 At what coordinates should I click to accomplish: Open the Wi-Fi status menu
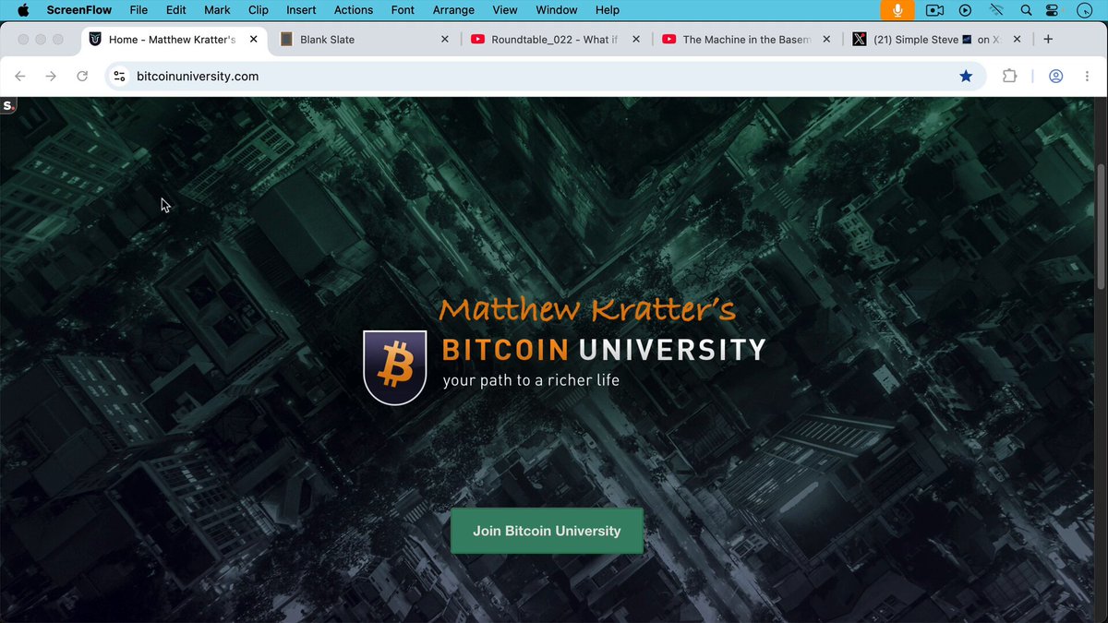coord(996,10)
